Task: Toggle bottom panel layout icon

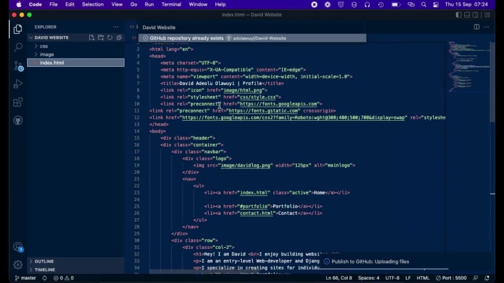Action: 467,15
